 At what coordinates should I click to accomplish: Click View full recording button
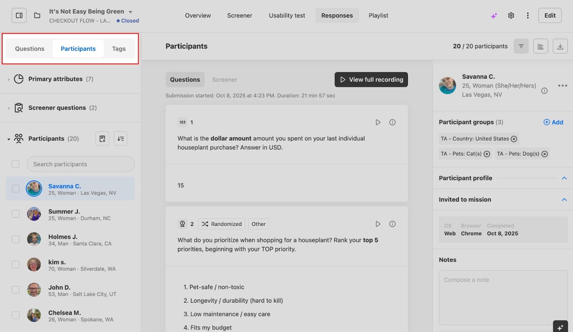pyautogui.click(x=371, y=80)
